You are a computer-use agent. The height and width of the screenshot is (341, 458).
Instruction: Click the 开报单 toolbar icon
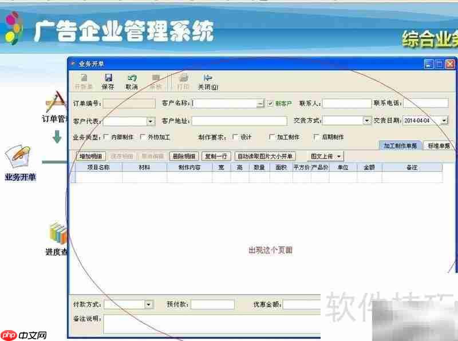(84, 81)
